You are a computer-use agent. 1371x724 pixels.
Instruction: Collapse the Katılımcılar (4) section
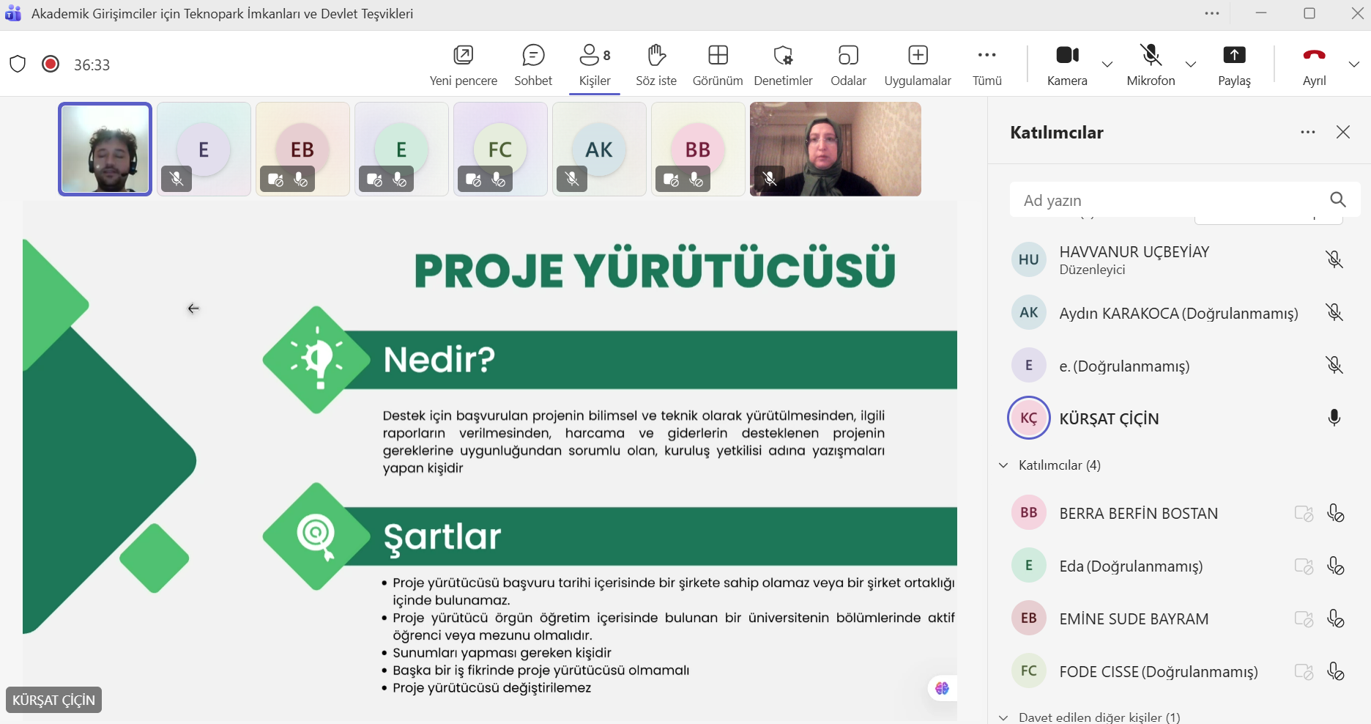(1003, 465)
